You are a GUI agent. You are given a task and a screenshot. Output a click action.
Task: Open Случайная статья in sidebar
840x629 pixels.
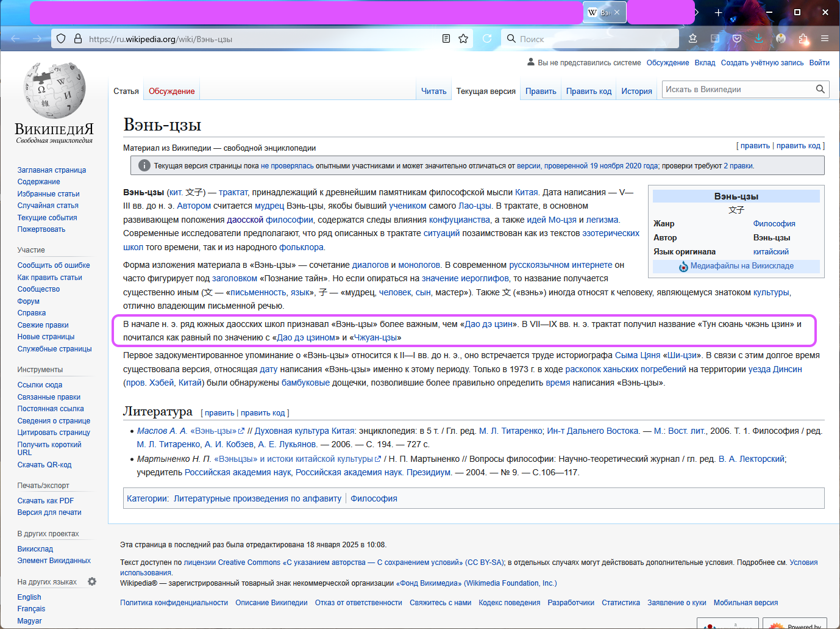pos(48,206)
